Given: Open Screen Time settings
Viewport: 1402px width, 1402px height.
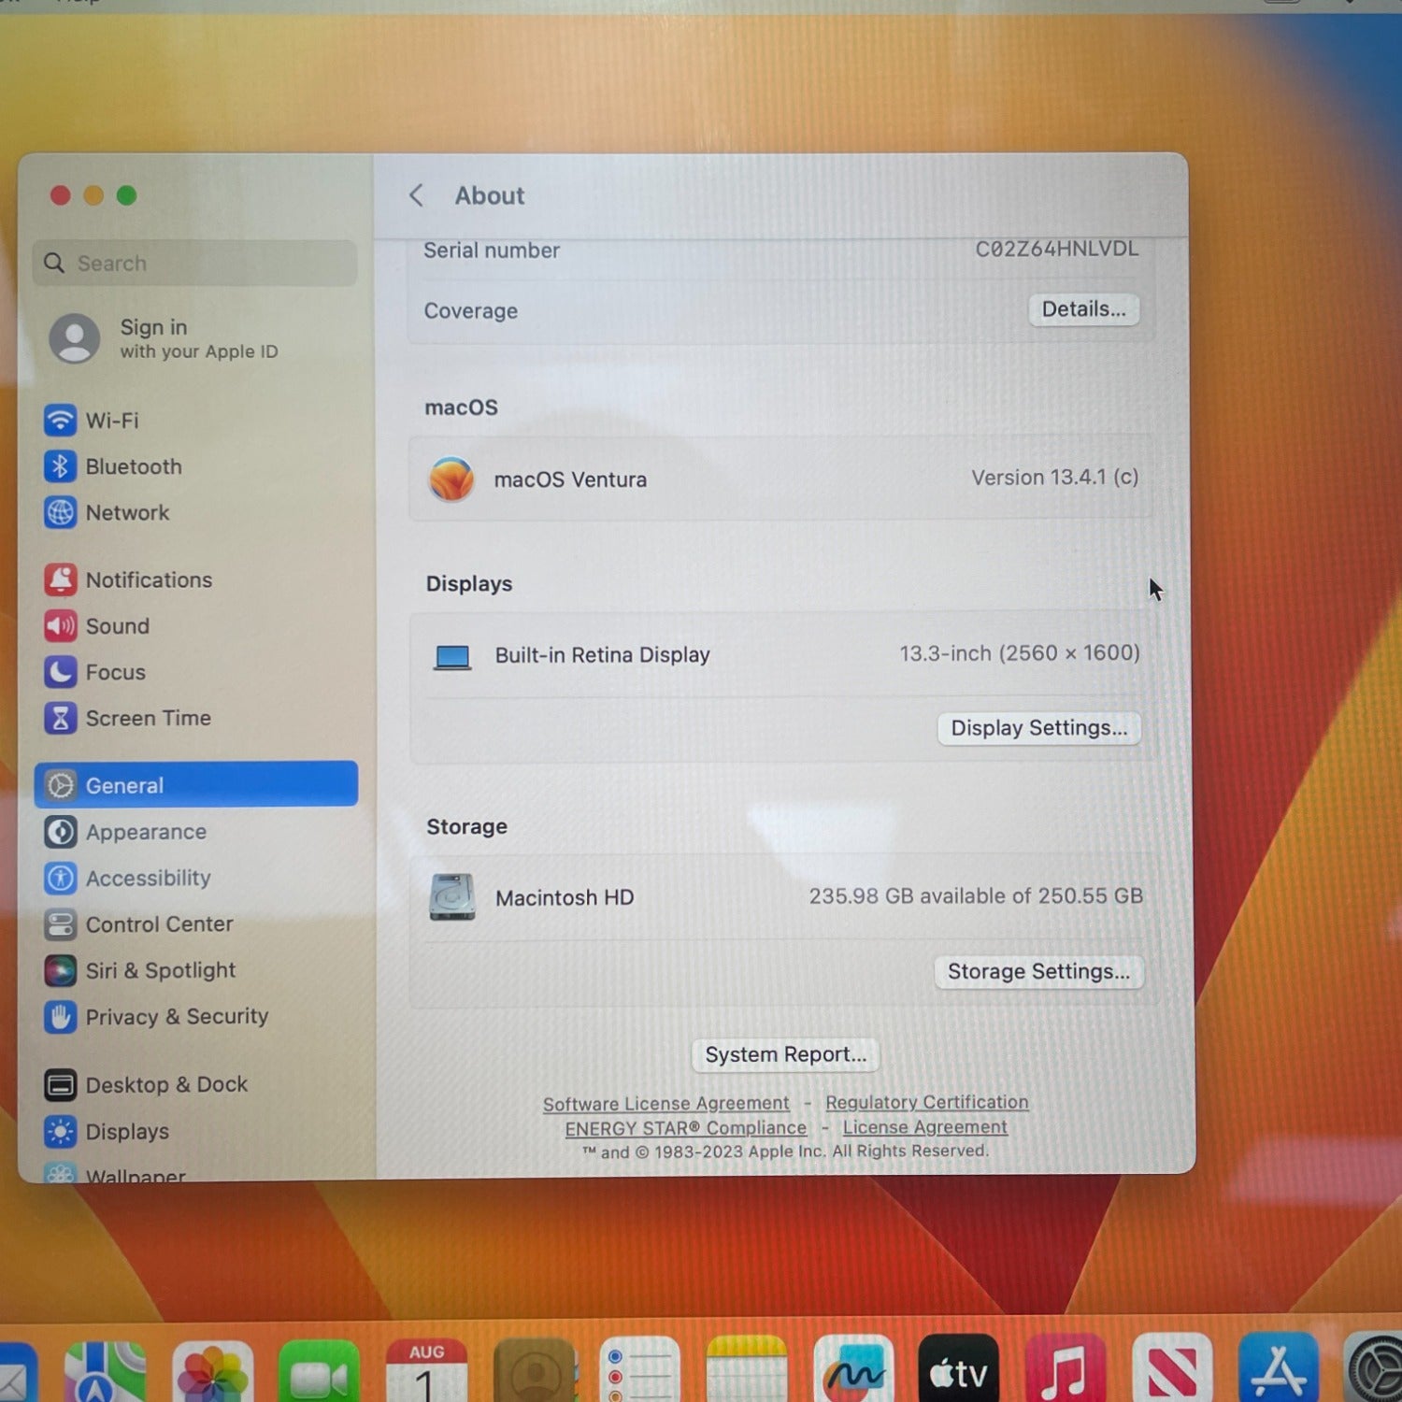Looking at the screenshot, I should 195,718.
